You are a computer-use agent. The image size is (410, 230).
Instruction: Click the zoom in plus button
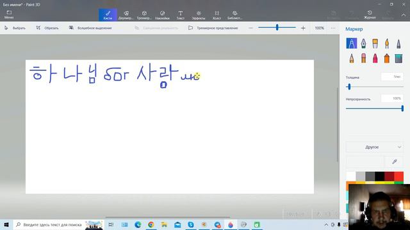click(x=303, y=28)
